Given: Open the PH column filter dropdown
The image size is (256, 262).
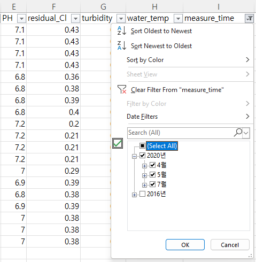Looking at the screenshot, I should click(x=21, y=18).
